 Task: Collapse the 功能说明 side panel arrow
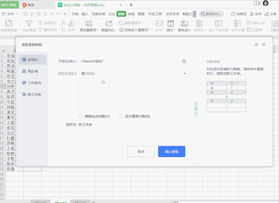196,109
